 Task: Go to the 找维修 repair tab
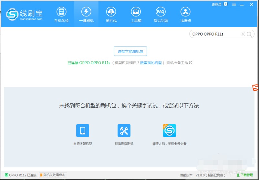point(185,14)
